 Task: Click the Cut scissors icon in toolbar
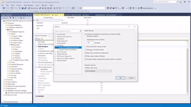click(x=54, y=8)
